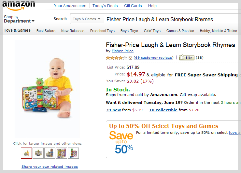Expand the Shop by Department menu
Image resolution: width=241 pixels, height=173 pixels.
[x=19, y=19]
